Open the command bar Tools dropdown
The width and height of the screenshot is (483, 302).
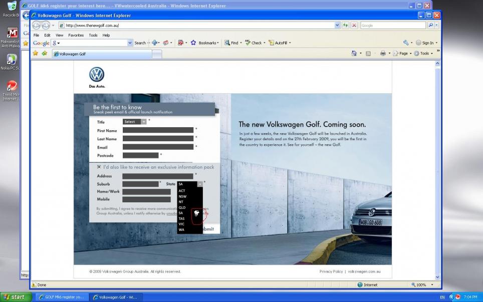[423, 53]
